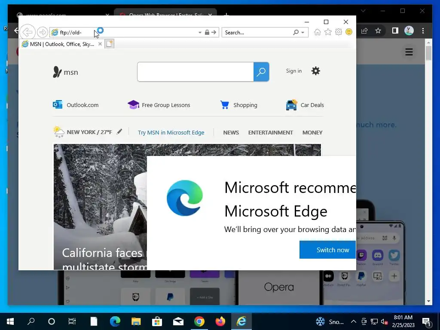Screen dimensions: 440x330
Task: Edit location with pencil icon
Action: (119, 131)
